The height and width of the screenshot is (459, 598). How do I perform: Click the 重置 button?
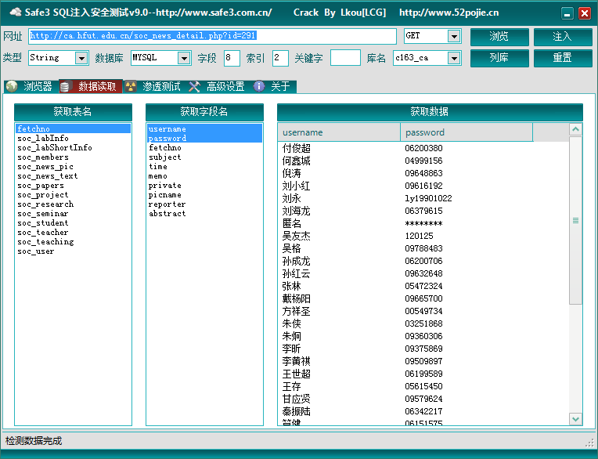click(563, 58)
